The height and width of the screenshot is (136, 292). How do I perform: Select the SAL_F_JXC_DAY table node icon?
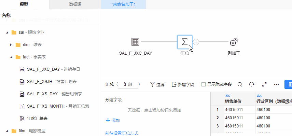tap(135, 42)
